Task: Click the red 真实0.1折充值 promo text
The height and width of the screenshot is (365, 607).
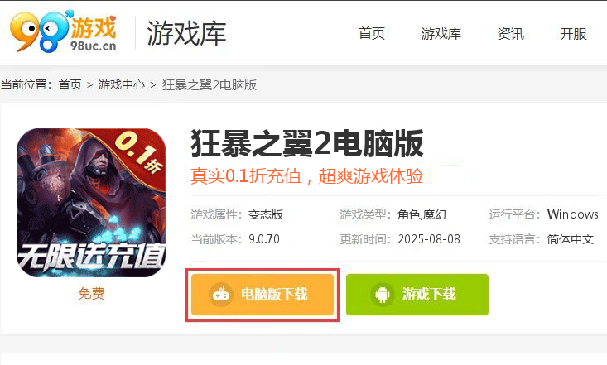Action: tap(306, 176)
